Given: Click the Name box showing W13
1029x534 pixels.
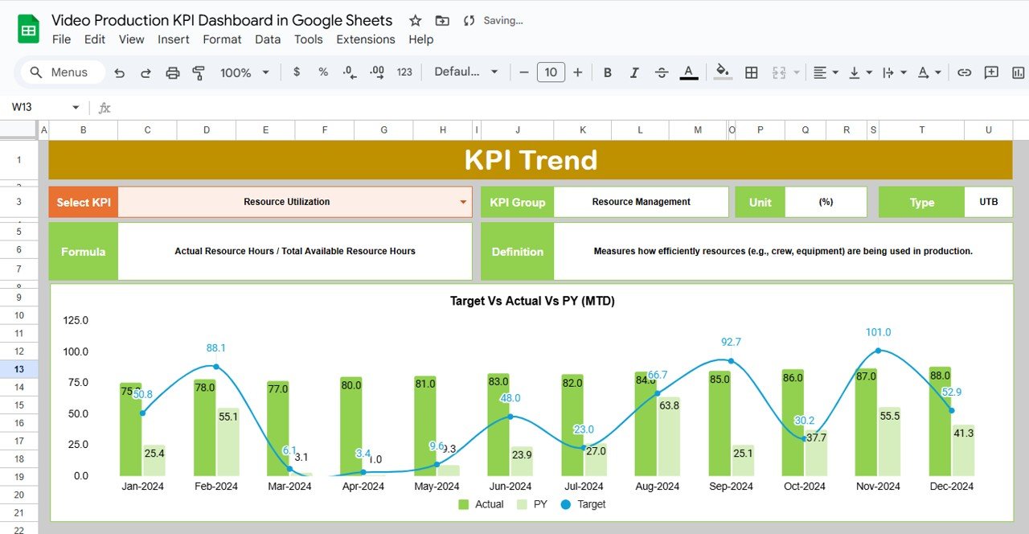Looking at the screenshot, I should tap(39, 107).
